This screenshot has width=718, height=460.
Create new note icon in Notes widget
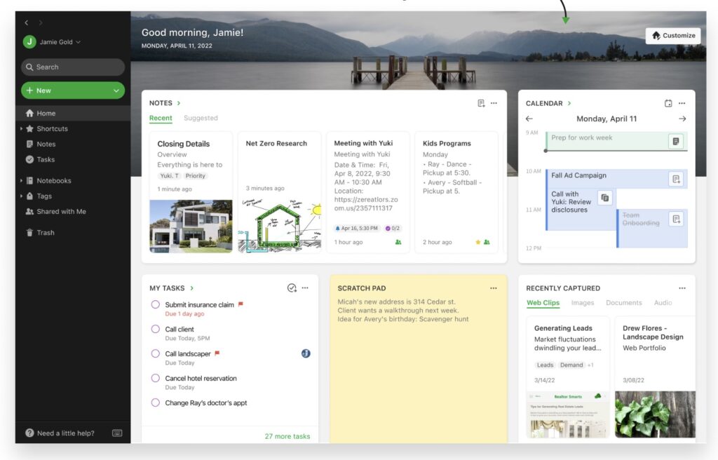tap(481, 103)
